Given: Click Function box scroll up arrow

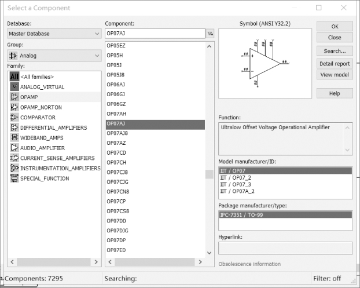Looking at the screenshot, I should tap(347, 128).
